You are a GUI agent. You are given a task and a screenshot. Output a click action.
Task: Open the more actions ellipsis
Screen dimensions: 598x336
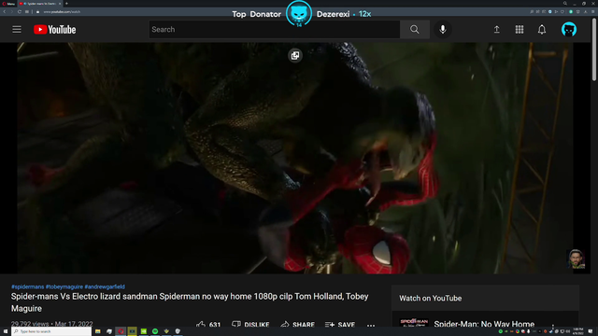(371, 325)
